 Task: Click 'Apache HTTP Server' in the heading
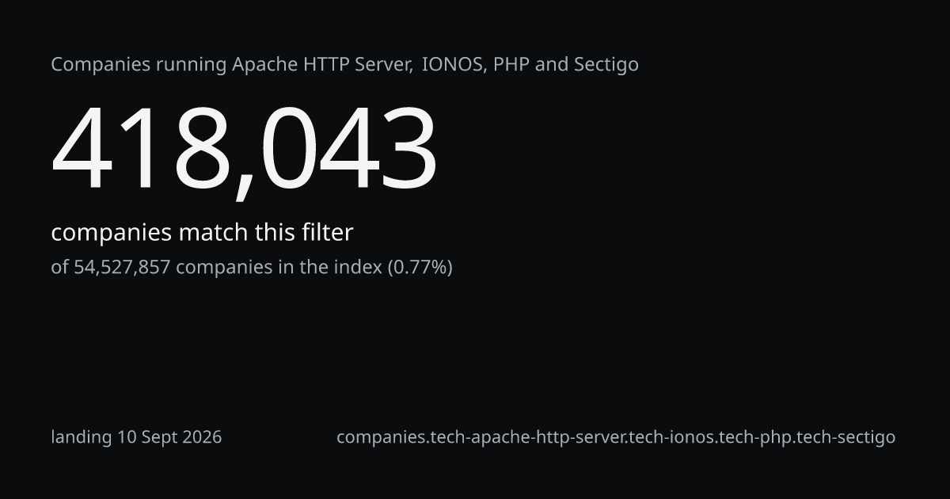(322, 65)
